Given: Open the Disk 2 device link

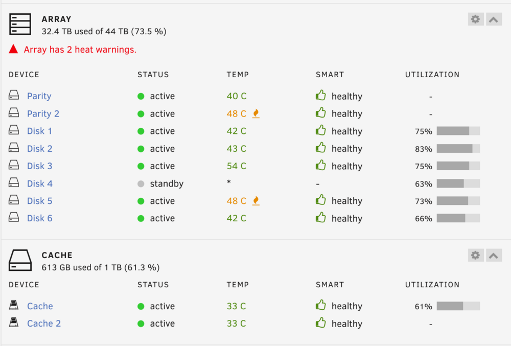Looking at the screenshot, I should pyautogui.click(x=39, y=149).
